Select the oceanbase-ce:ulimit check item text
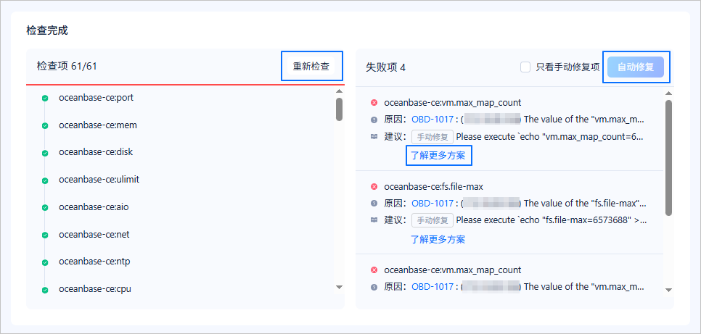 point(99,180)
